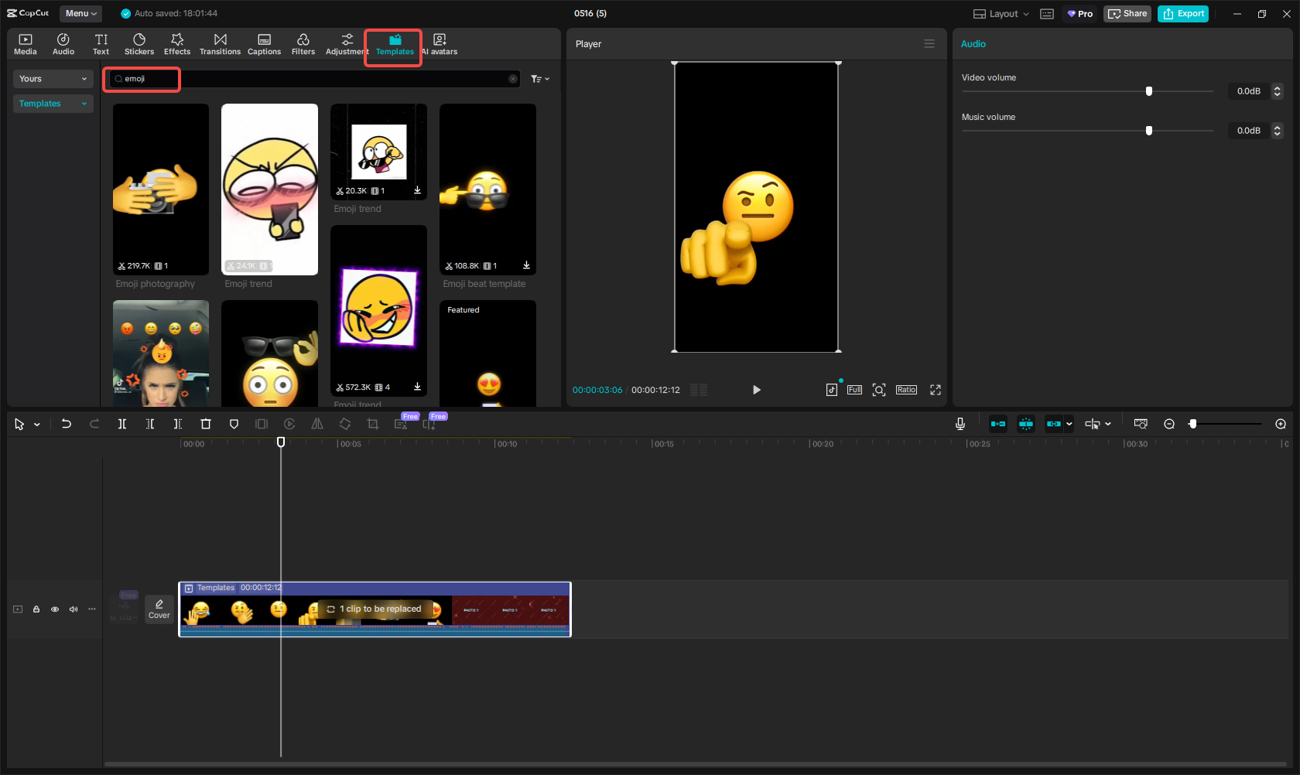This screenshot has height=775, width=1300.
Task: Click the Export button
Action: click(x=1182, y=14)
